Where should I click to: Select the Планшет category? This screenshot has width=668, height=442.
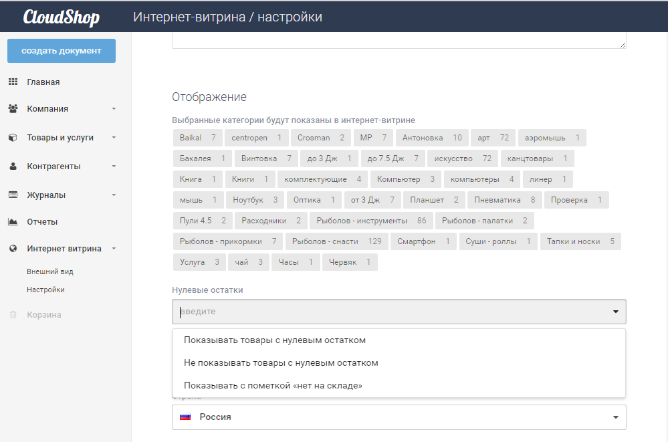[434, 200]
